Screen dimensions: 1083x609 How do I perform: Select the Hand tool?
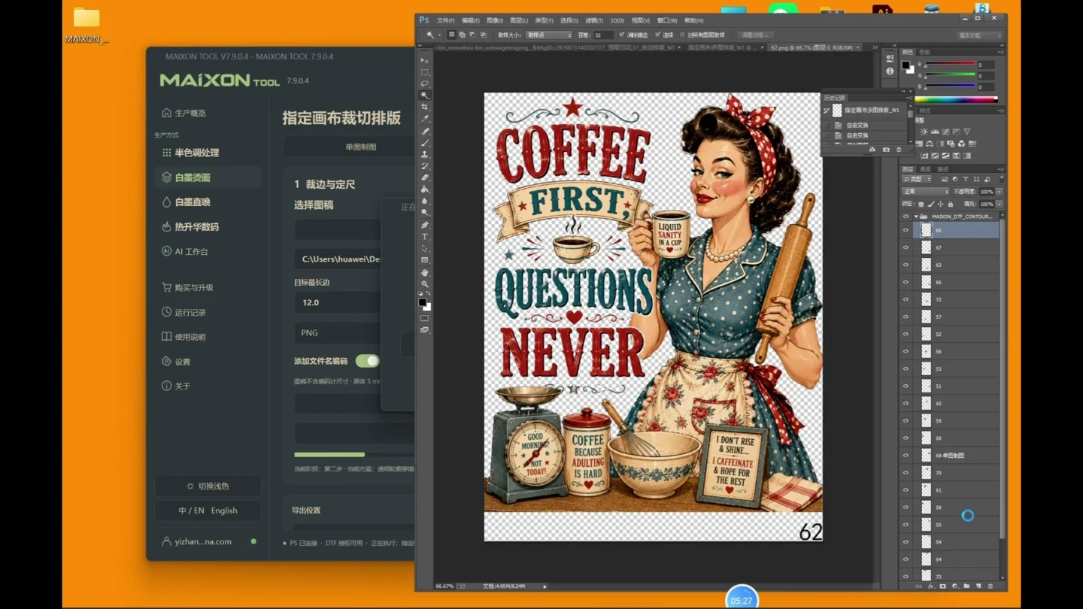[425, 272]
